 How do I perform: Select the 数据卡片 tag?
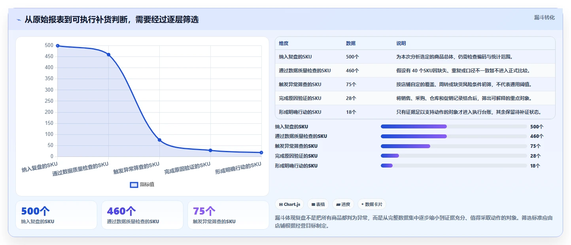(x=372, y=204)
